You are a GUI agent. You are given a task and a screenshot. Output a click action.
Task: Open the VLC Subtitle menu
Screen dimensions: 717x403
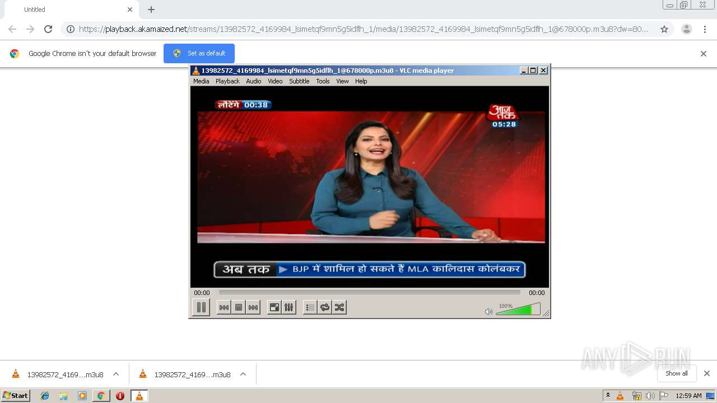pyautogui.click(x=299, y=81)
